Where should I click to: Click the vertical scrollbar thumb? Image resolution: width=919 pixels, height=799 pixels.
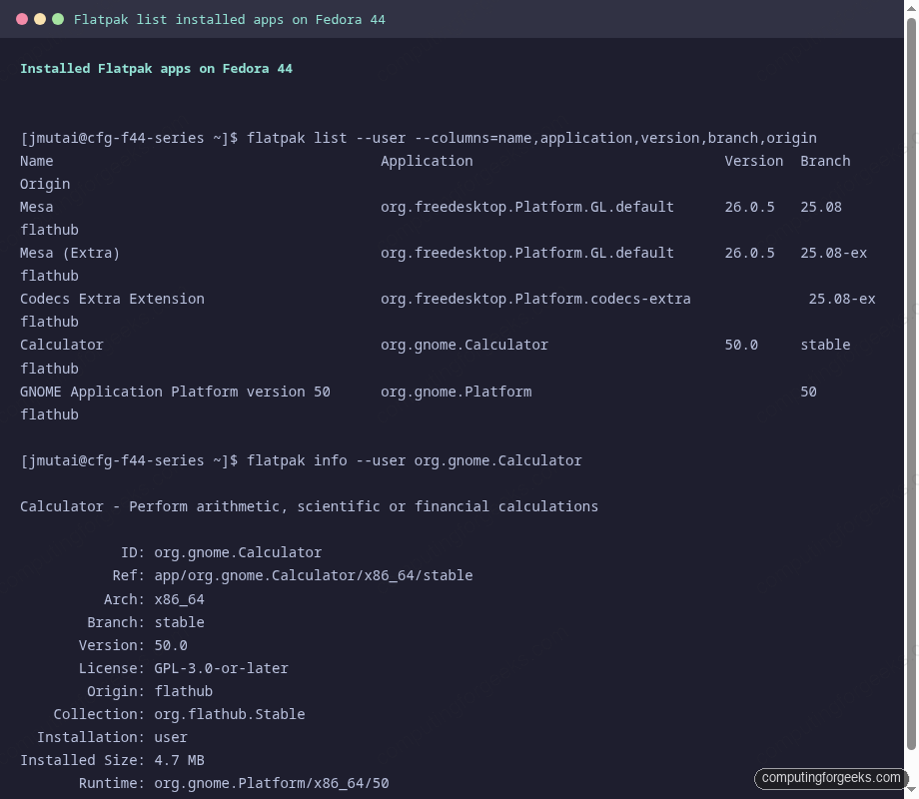[911, 384]
